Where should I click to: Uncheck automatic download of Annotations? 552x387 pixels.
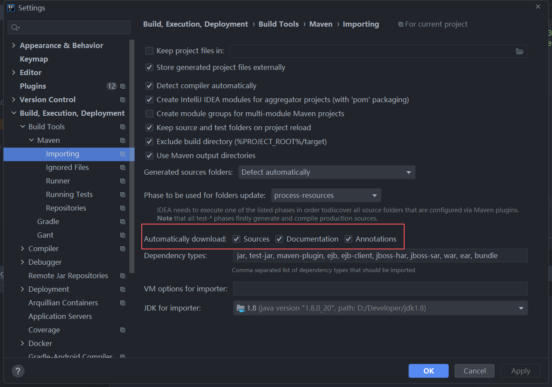[348, 239]
